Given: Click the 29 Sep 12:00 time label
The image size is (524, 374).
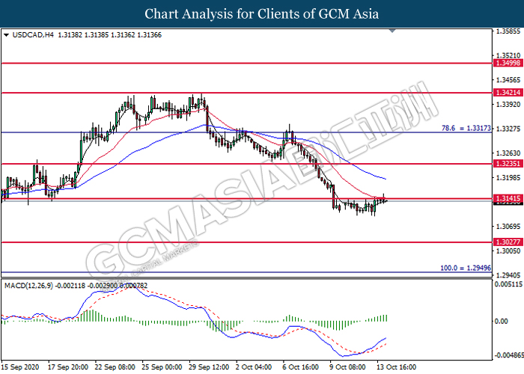Looking at the screenshot, I should tap(209, 367).
